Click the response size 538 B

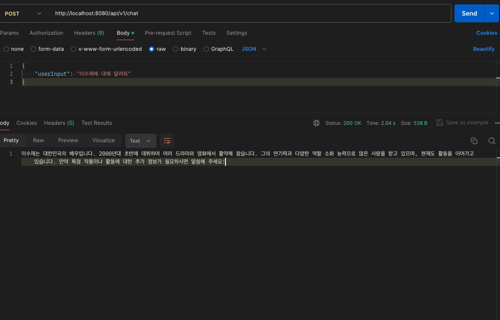[420, 123]
